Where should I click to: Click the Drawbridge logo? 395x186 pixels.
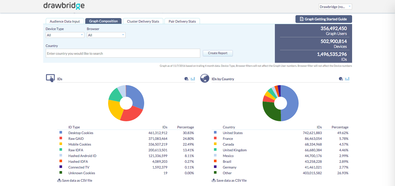(x=64, y=6)
